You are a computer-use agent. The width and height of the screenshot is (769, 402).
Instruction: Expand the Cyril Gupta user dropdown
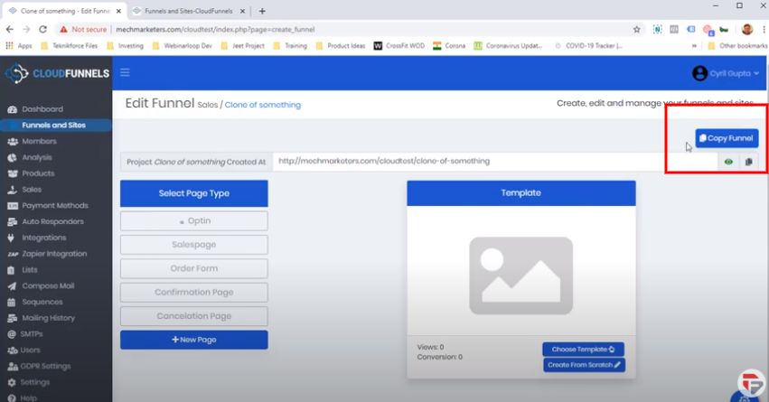coord(726,73)
